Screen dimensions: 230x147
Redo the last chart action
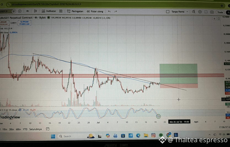(116, 11)
